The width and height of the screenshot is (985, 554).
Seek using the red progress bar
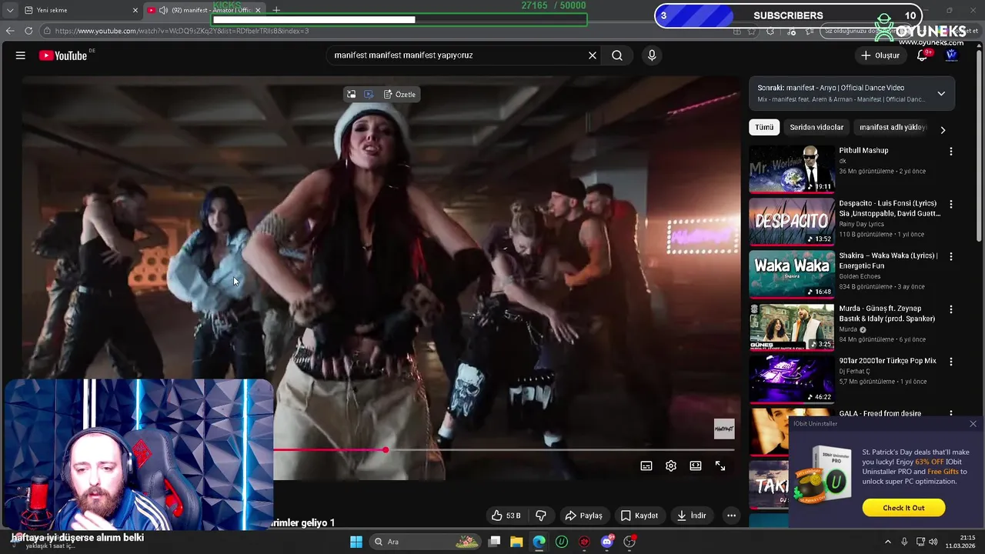click(x=504, y=450)
